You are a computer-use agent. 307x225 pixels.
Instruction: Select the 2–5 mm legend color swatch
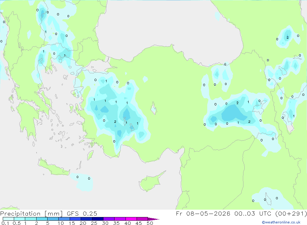click(42, 219)
